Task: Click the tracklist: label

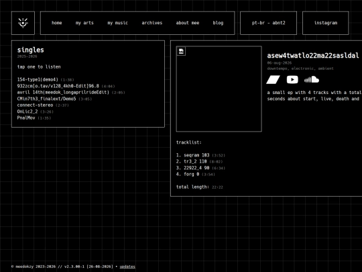Action: coord(188,142)
